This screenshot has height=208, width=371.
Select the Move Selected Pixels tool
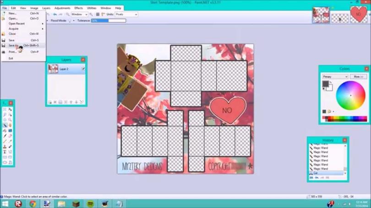10,109
